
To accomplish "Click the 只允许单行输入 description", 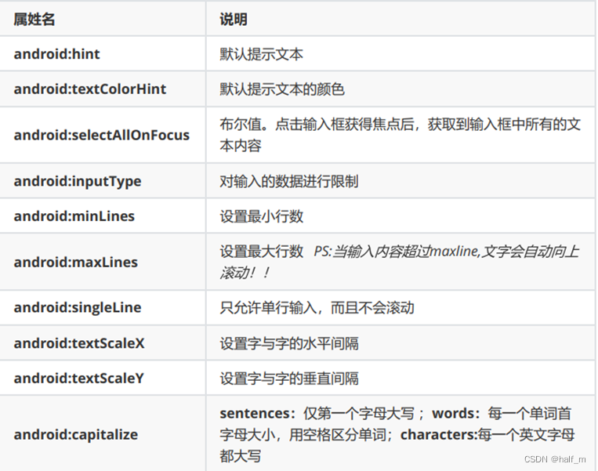I will point(317,308).
